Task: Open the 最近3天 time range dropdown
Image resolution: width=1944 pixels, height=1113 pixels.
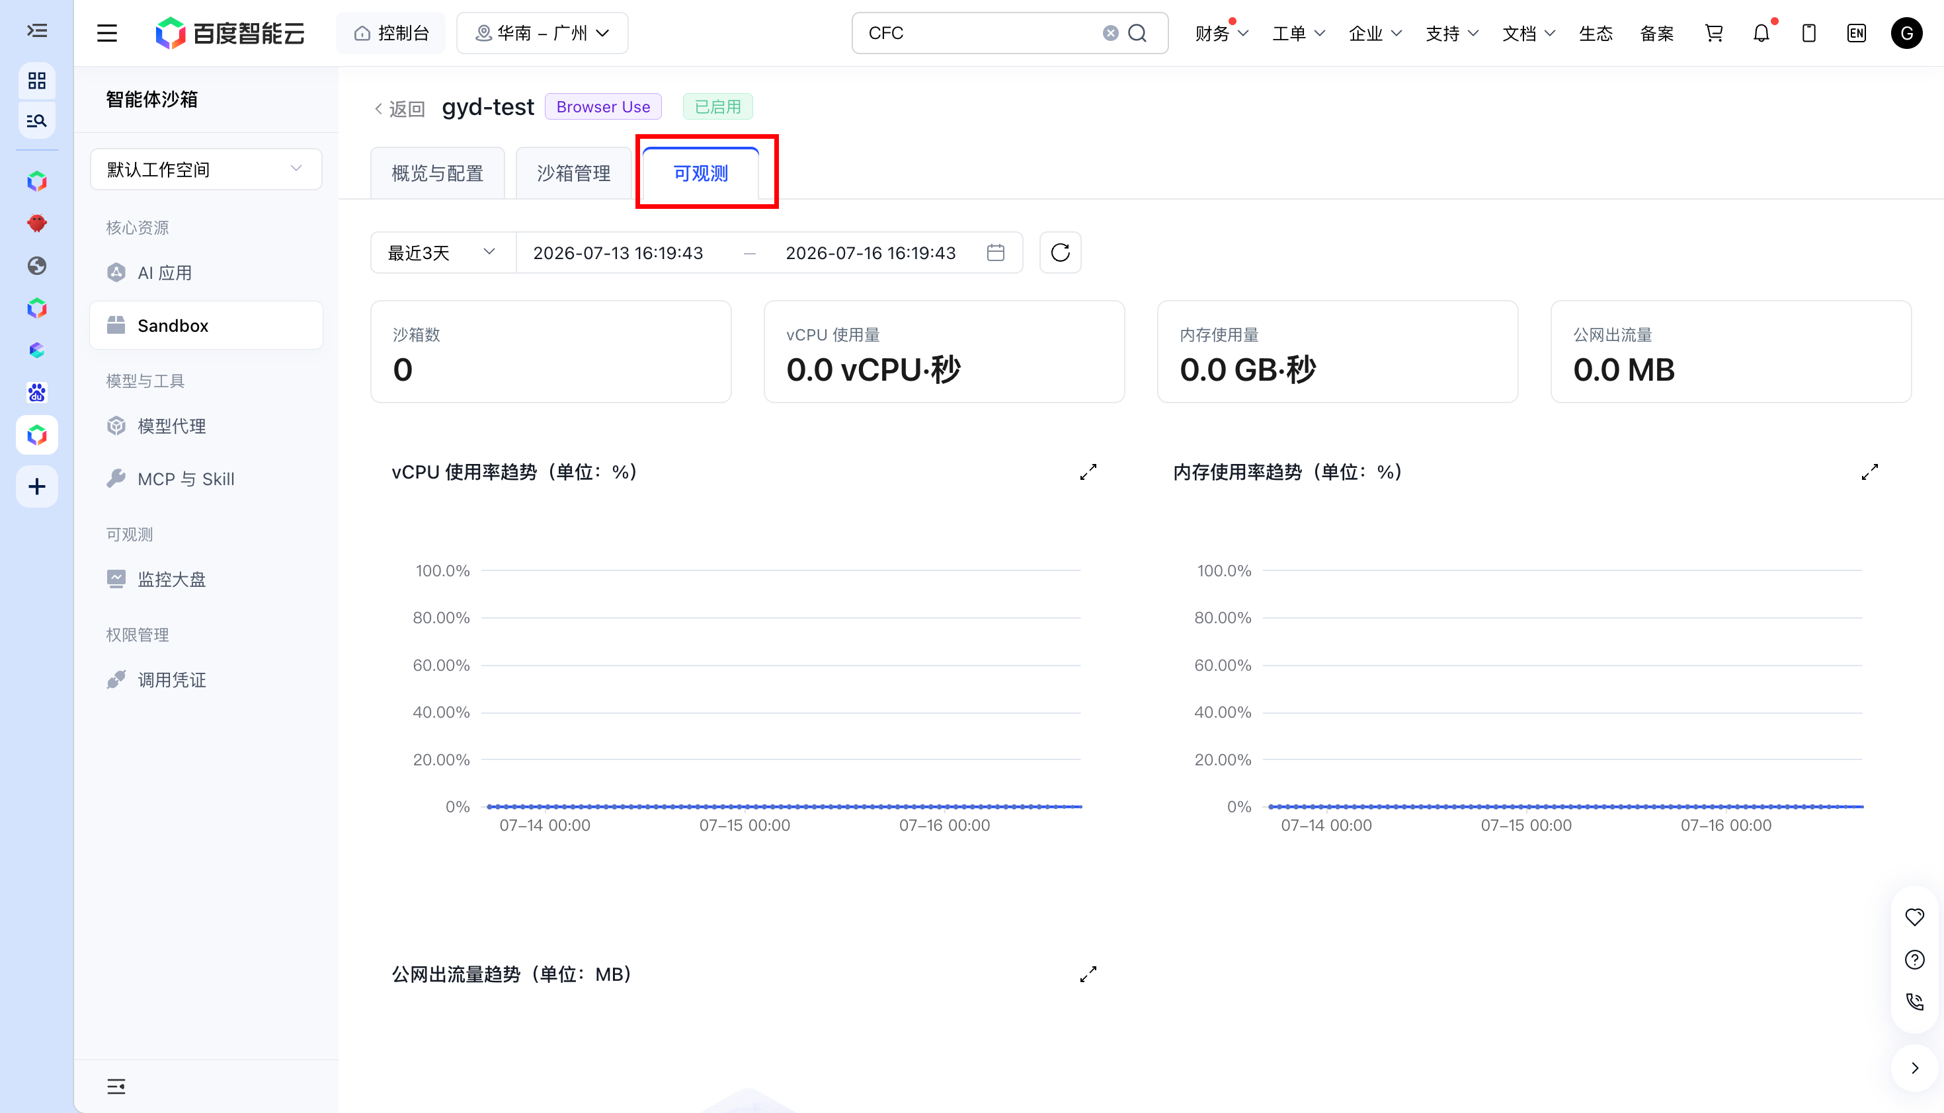Action: [x=443, y=252]
